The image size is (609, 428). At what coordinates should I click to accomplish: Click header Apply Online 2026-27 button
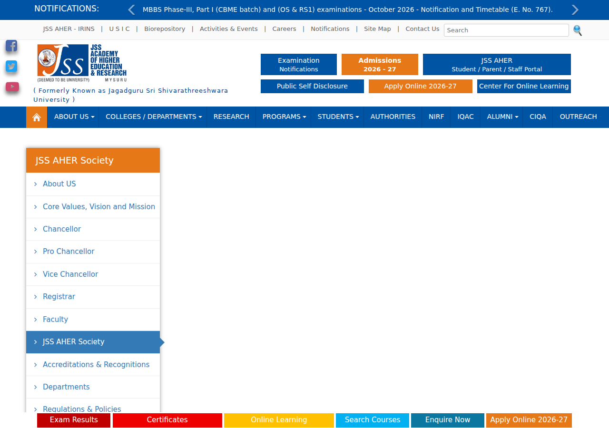[421, 87]
